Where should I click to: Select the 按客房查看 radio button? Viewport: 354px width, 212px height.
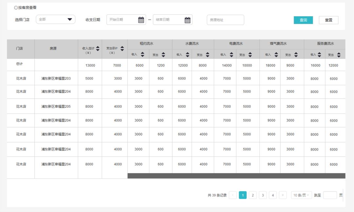(x=16, y=8)
